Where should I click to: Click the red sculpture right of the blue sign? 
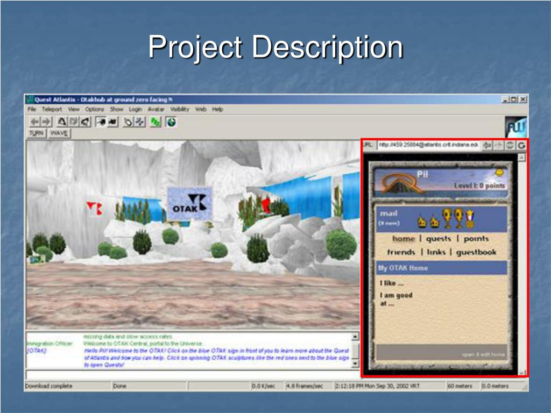coord(266,205)
